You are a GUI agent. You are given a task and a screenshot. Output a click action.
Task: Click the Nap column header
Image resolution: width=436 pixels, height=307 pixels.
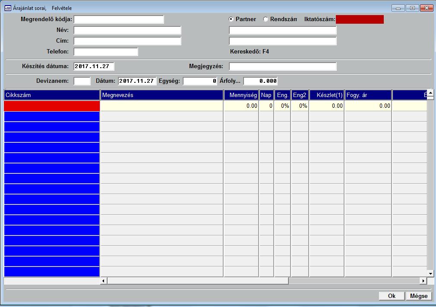coord(266,95)
